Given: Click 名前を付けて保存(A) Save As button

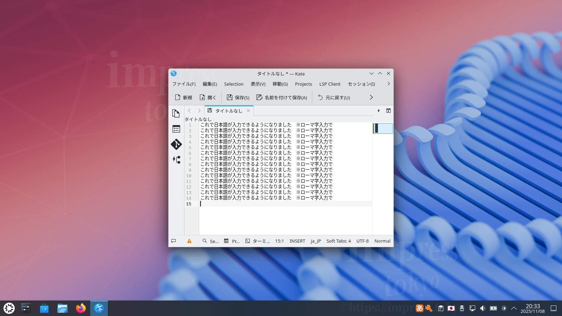Looking at the screenshot, I should pyautogui.click(x=282, y=97).
